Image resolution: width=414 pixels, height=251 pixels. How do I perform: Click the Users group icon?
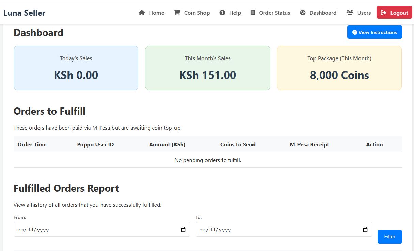pyautogui.click(x=350, y=13)
